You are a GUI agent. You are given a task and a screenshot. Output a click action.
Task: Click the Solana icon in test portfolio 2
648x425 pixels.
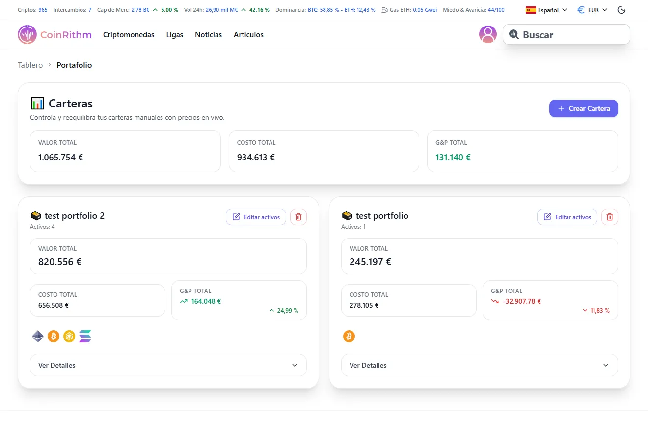tap(84, 336)
